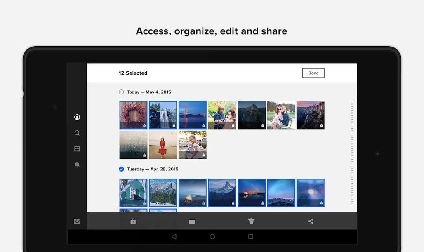
Task: Tap Android recent apps square button
Action: [x=251, y=237]
